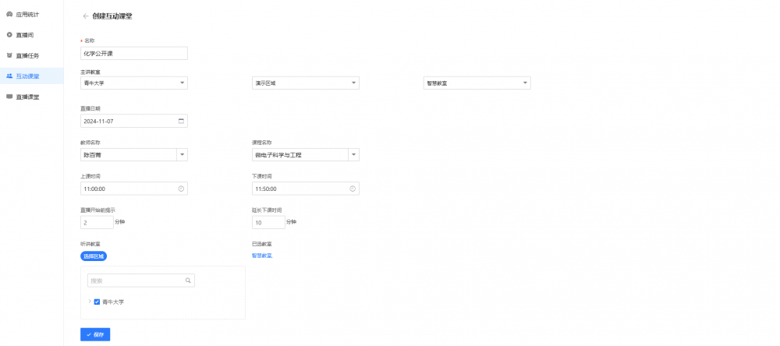Expand the 课程名称 dropdown
The width and height of the screenshot is (780, 346).
click(x=353, y=155)
